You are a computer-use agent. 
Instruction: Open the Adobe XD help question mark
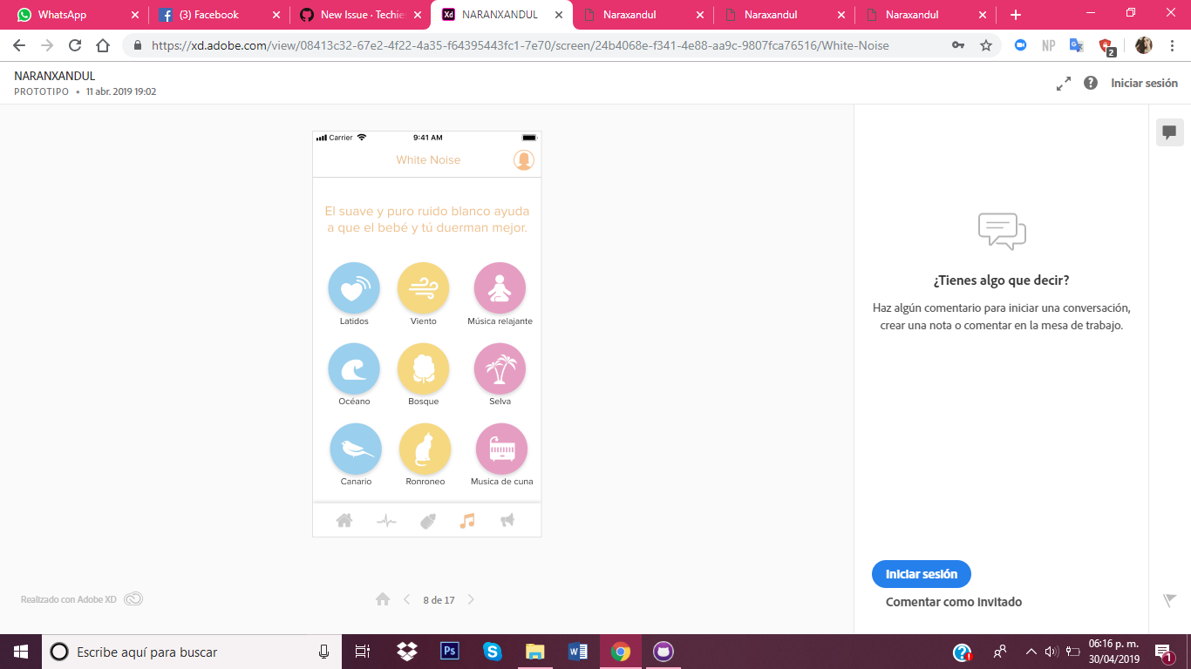click(x=1091, y=84)
